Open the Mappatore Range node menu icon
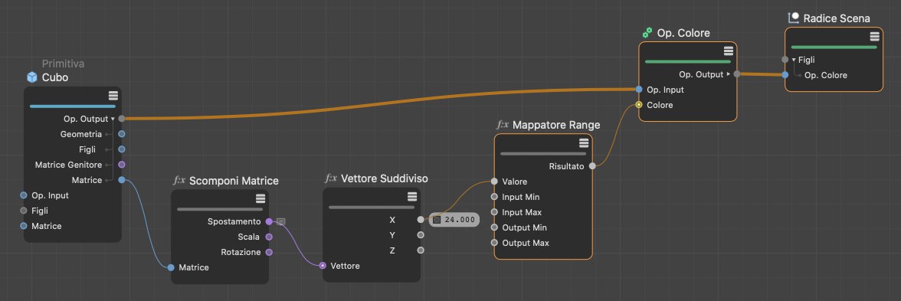Screen dimensions: 901x301 (584, 143)
